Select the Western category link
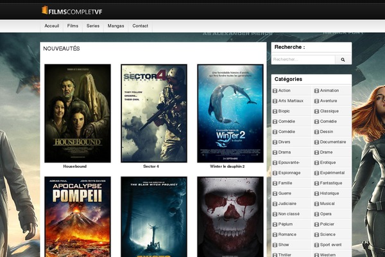The image size is (385, 257). tap(328, 255)
